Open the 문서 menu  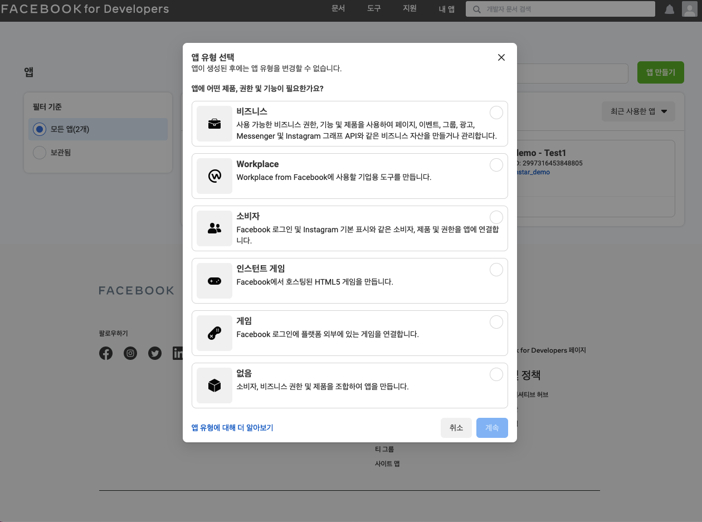pos(338,9)
